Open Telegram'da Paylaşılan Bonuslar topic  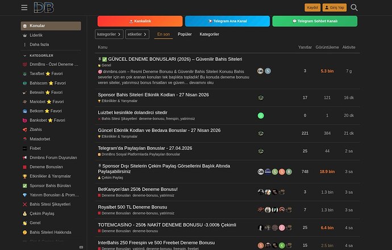pos(145,148)
